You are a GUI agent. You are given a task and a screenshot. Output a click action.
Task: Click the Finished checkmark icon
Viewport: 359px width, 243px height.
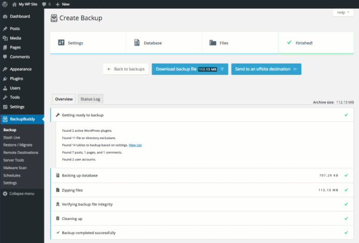point(289,42)
